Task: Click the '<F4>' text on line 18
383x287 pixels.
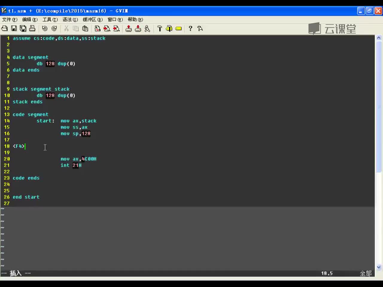Action: pyautogui.click(x=19, y=146)
